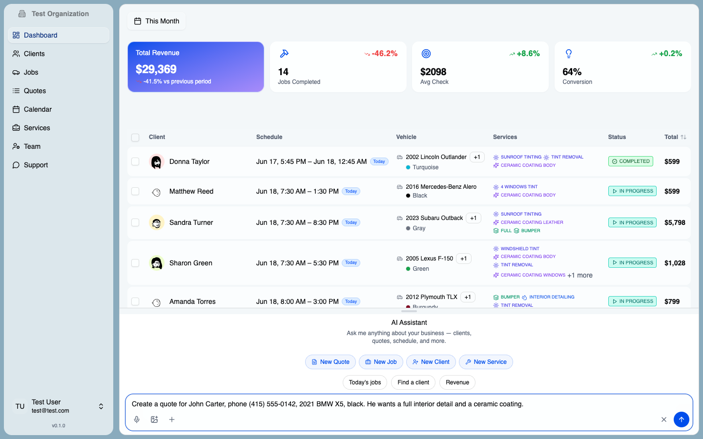The image size is (703, 439).
Task: Expand +1 vehicles for 2002 Lincoln Outlander
Action: click(x=477, y=157)
